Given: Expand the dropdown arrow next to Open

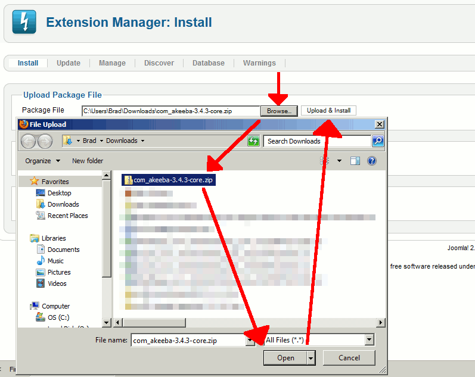Looking at the screenshot, I should 311,358.
